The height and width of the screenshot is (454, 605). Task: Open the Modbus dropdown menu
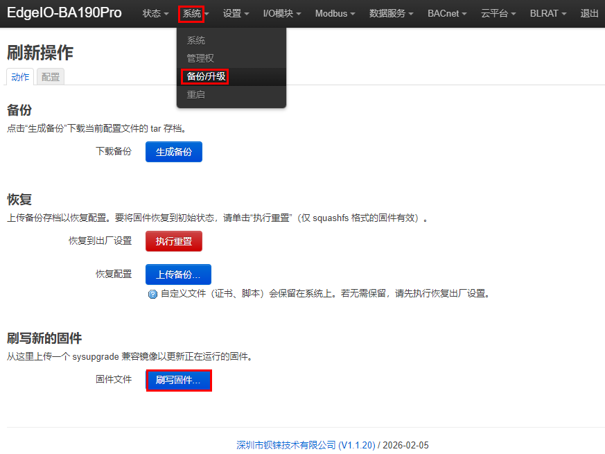335,13
